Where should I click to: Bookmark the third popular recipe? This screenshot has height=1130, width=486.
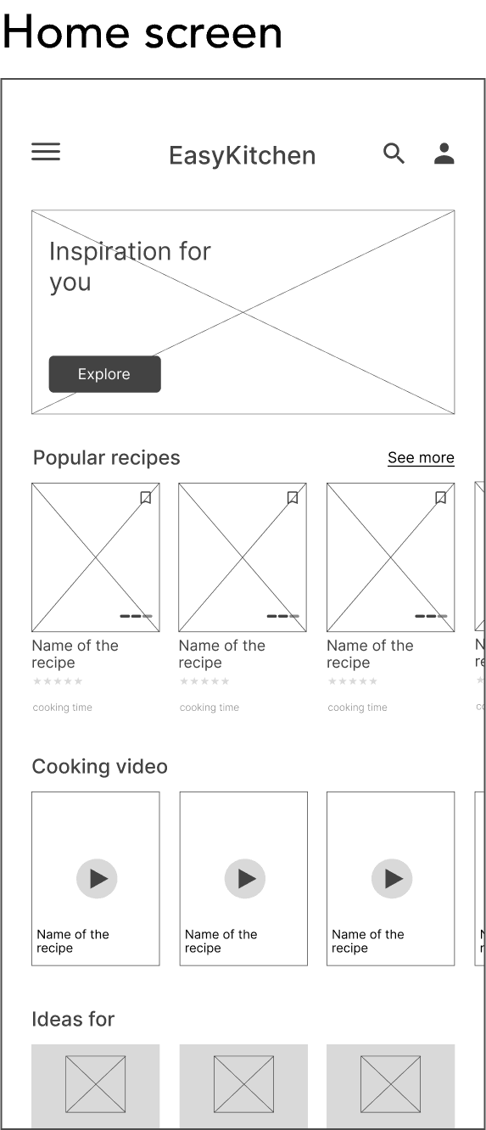click(440, 498)
